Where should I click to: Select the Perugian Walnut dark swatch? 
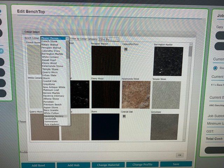pos(106,61)
